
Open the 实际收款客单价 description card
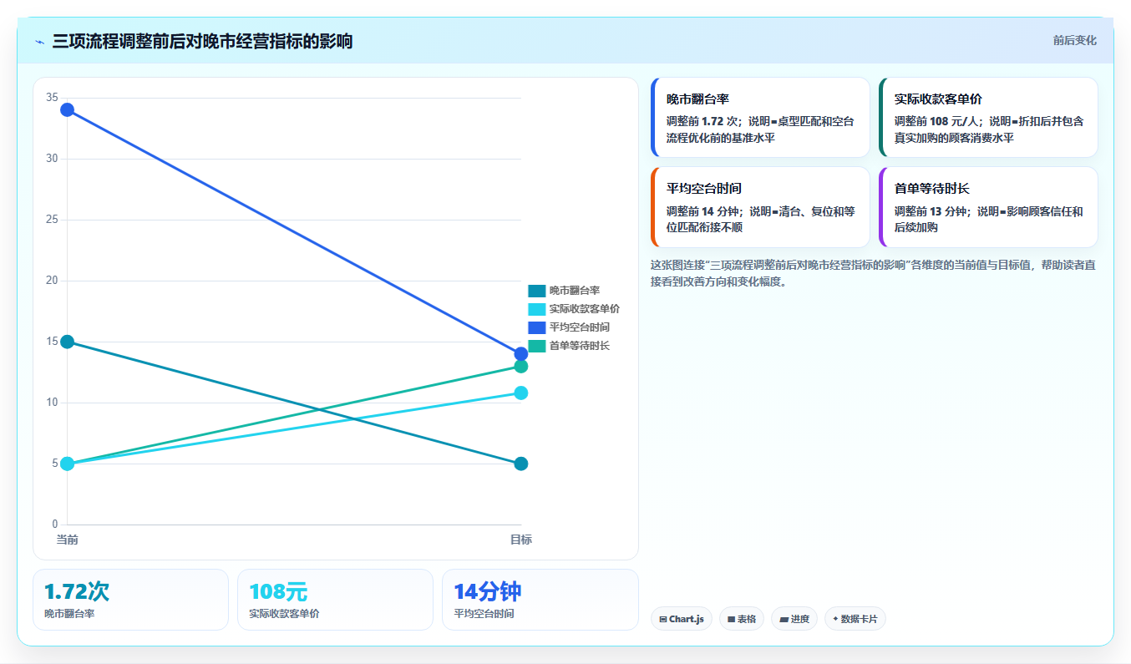pos(988,118)
